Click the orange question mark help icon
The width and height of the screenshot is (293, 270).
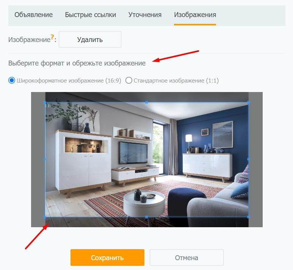click(x=52, y=37)
